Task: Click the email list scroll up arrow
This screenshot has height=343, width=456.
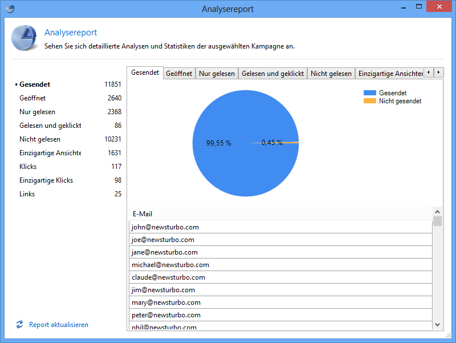Action: tap(437, 211)
